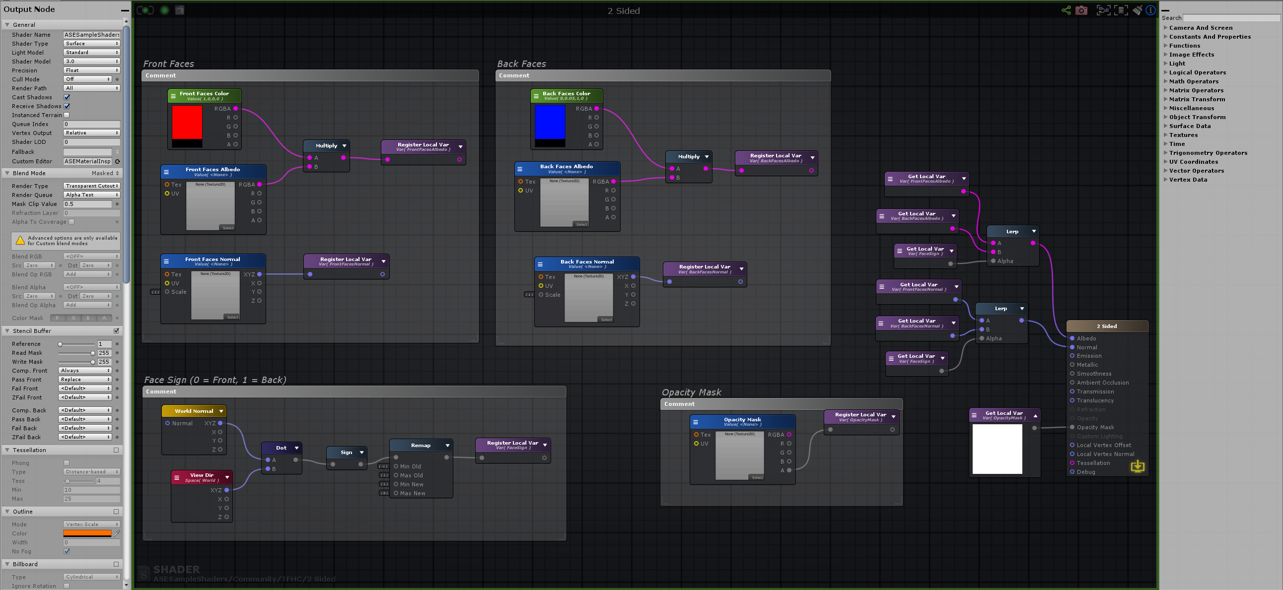Collapse the General section header

pos(24,24)
